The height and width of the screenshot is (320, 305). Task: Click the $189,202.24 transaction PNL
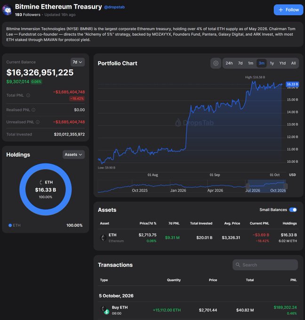pos(285,307)
